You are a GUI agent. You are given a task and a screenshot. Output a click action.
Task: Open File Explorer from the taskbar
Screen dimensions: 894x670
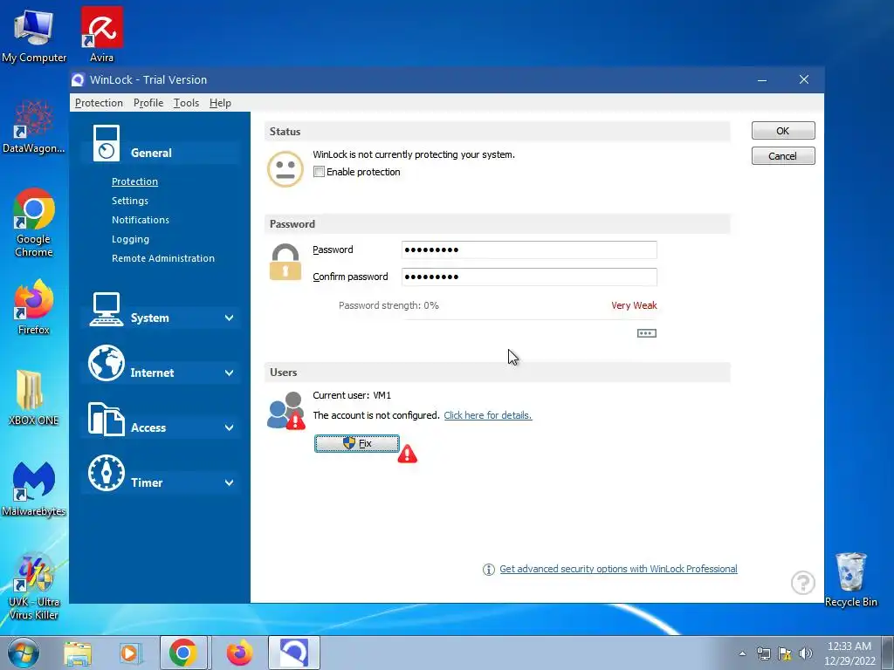tap(78, 653)
